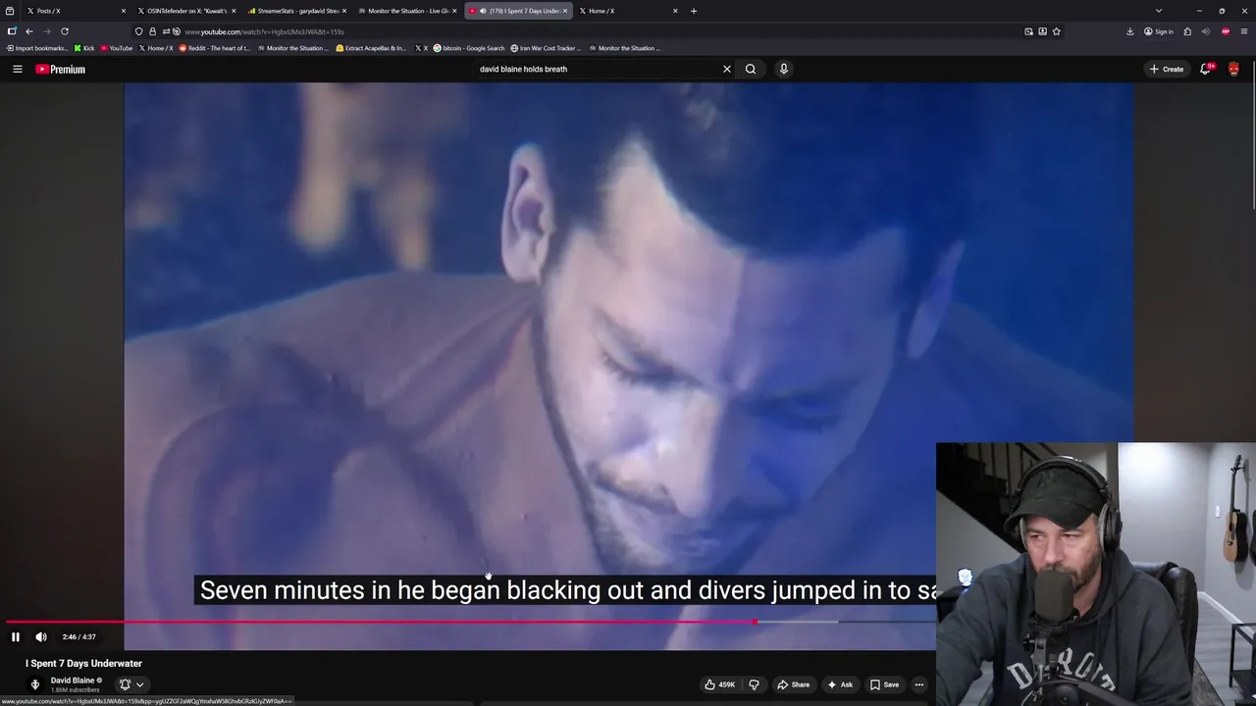Open the sidebar toggle icon in toolbar
Image resolution: width=1256 pixels, height=706 pixels.
click(12, 31)
